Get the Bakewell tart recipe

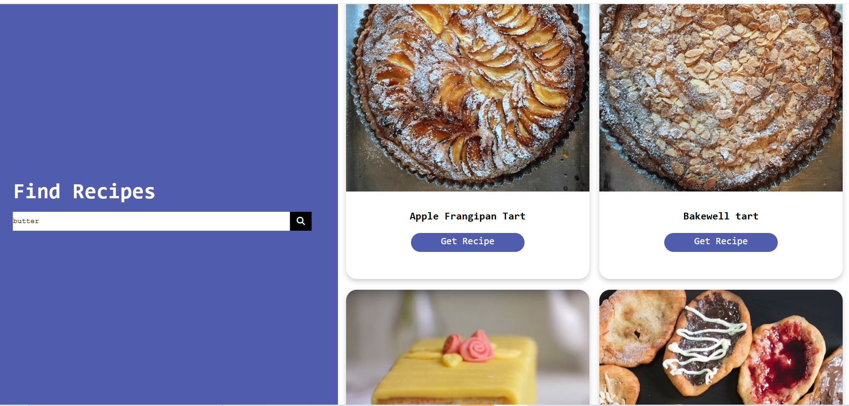point(721,242)
